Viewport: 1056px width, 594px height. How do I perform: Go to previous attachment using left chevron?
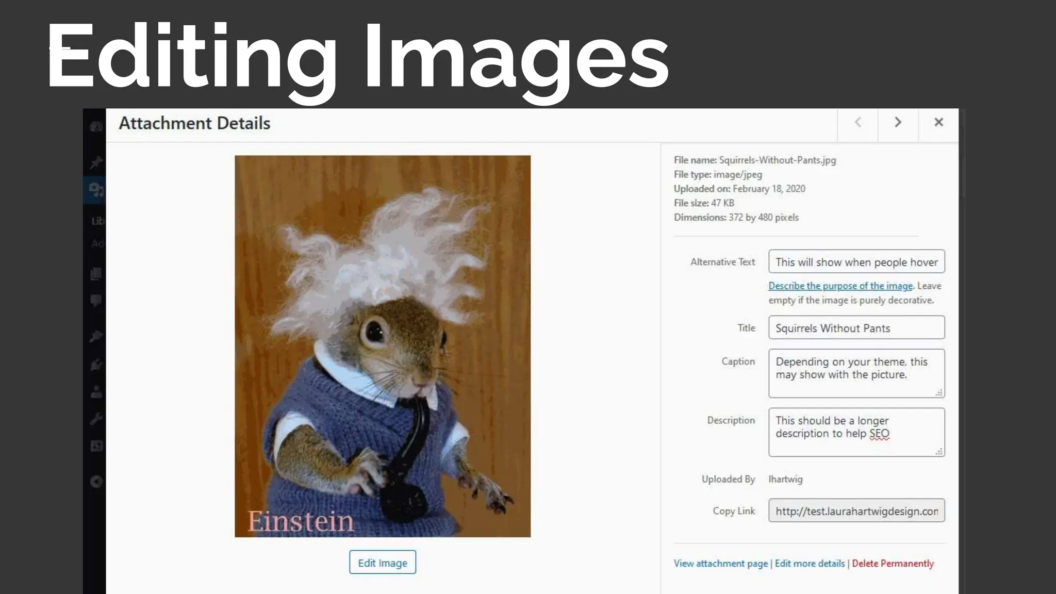coord(857,123)
